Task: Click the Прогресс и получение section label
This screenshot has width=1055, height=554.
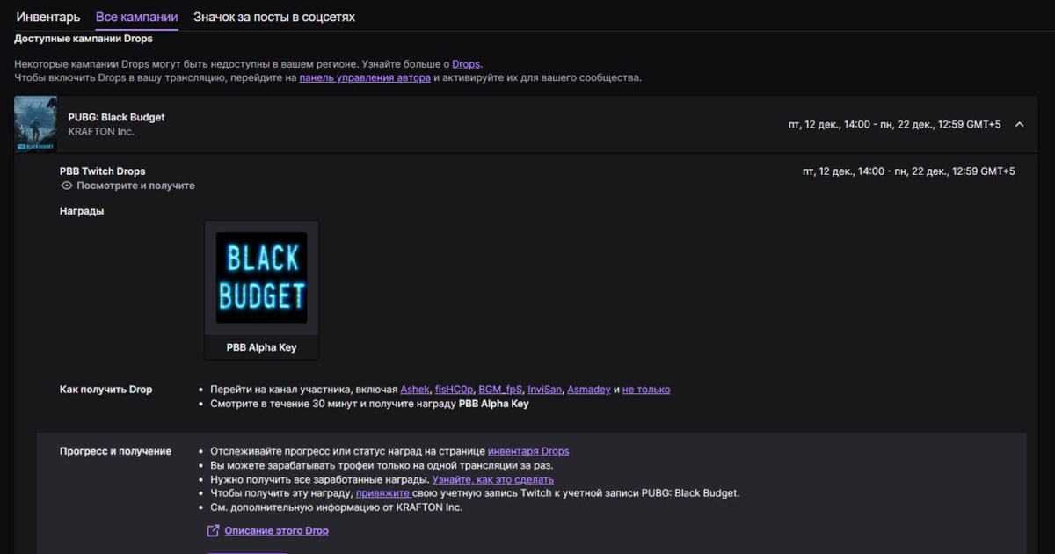Action: pyautogui.click(x=115, y=451)
